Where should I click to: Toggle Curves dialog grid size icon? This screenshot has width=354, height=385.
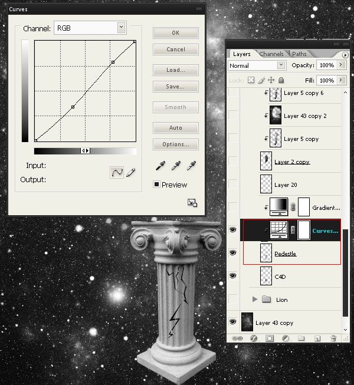(192, 203)
